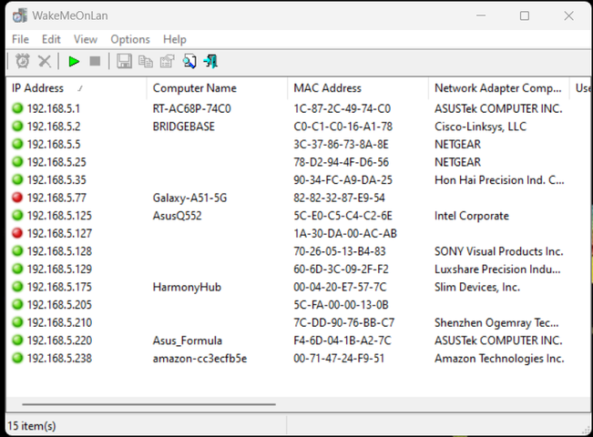Click the Delete selected items X icon

[x=45, y=61]
